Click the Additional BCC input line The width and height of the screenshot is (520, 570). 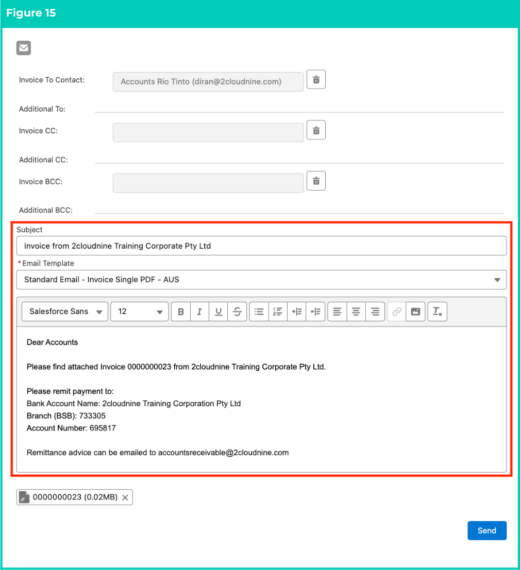coord(299,210)
